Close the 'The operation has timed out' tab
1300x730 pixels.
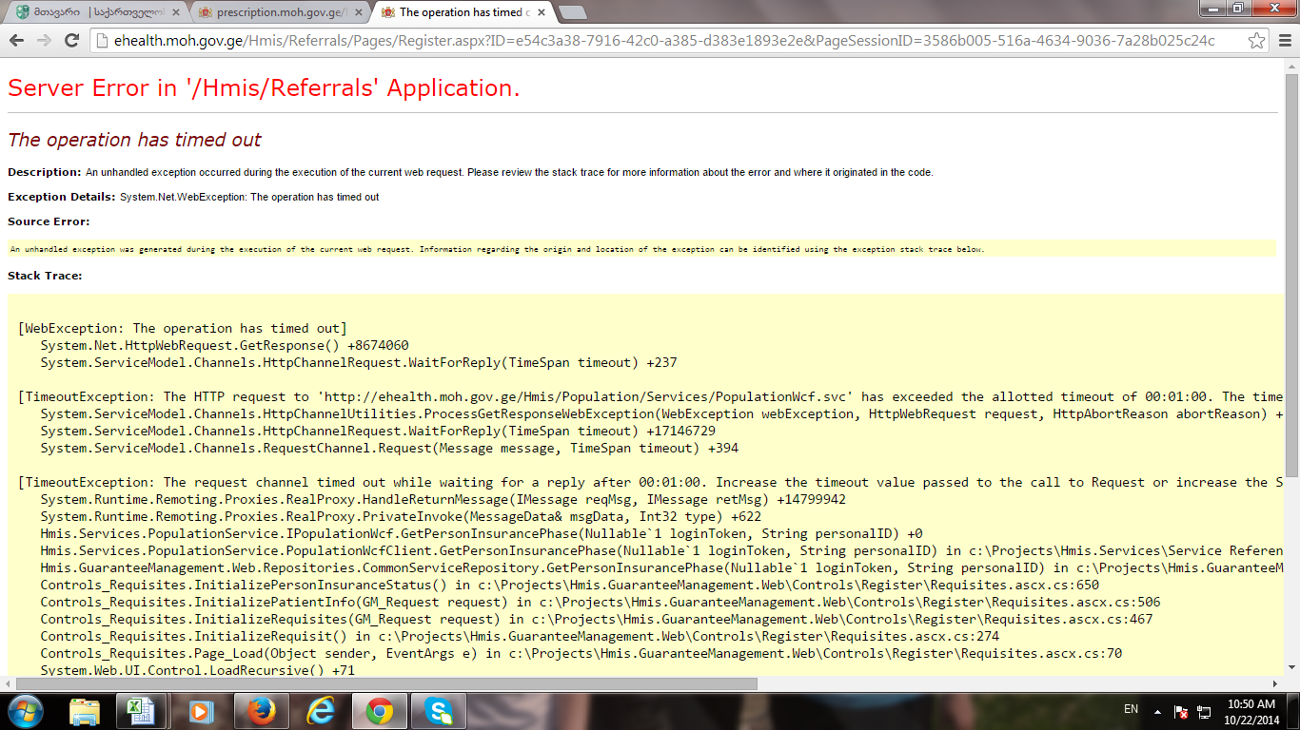[541, 12]
